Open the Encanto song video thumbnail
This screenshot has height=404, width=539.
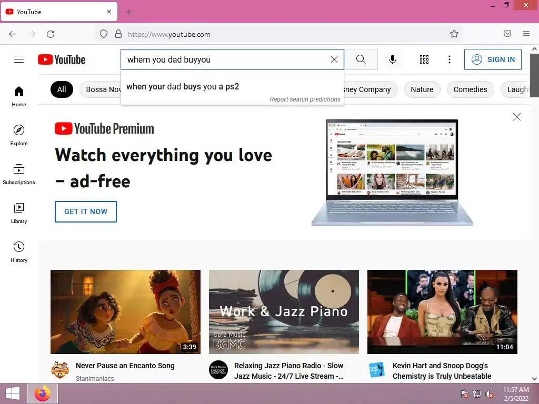(125, 312)
